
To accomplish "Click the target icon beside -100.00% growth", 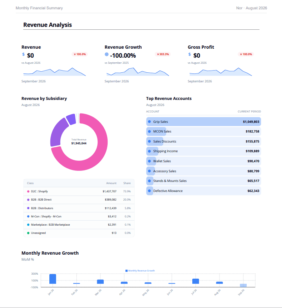I will click(107, 54).
